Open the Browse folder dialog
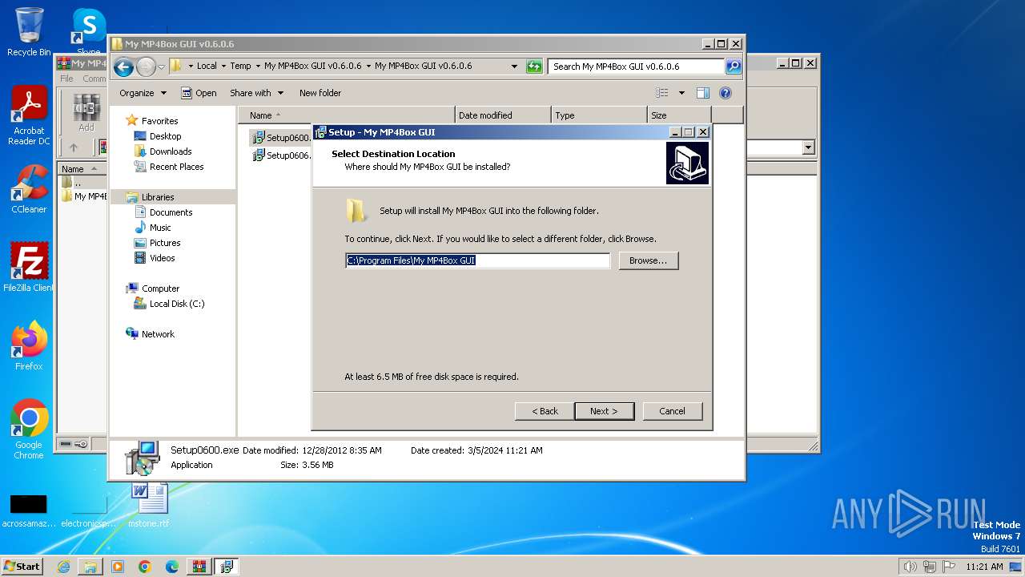The width and height of the screenshot is (1025, 577). pyautogui.click(x=649, y=260)
